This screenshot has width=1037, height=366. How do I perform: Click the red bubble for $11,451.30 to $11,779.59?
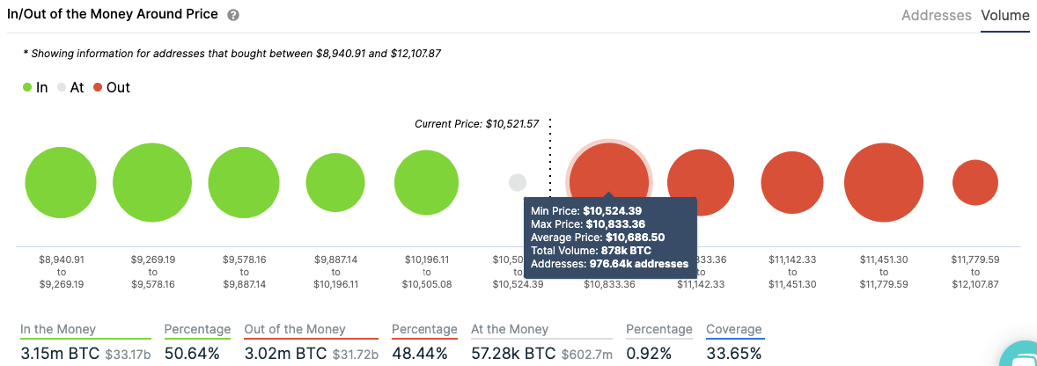pyautogui.click(x=883, y=183)
